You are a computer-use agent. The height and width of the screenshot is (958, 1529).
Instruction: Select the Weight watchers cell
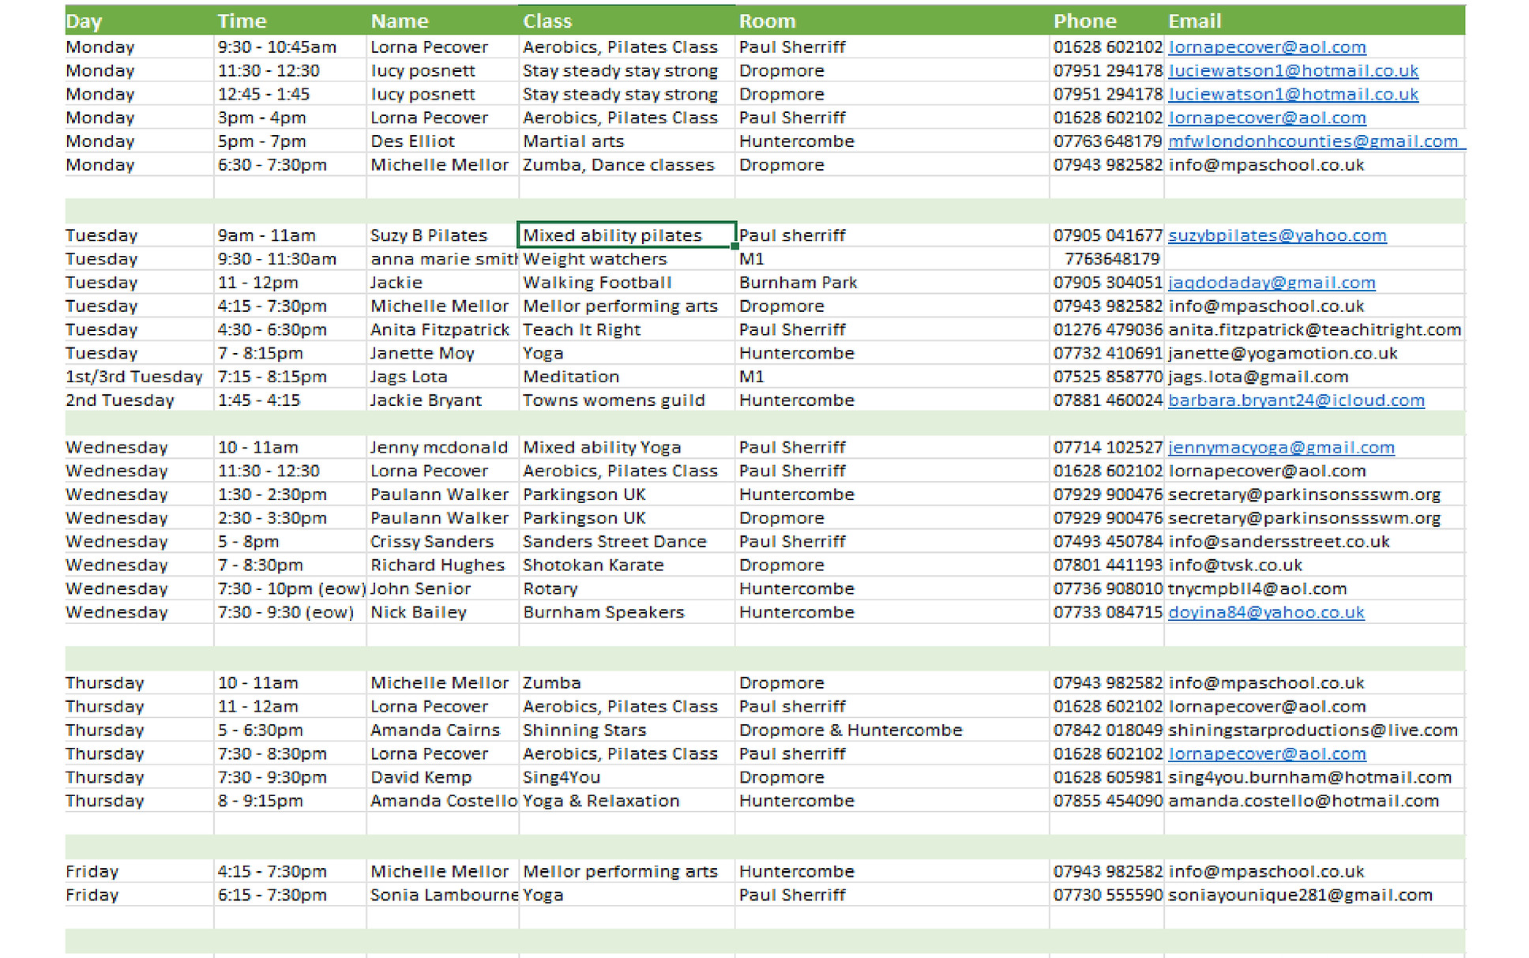click(627, 259)
